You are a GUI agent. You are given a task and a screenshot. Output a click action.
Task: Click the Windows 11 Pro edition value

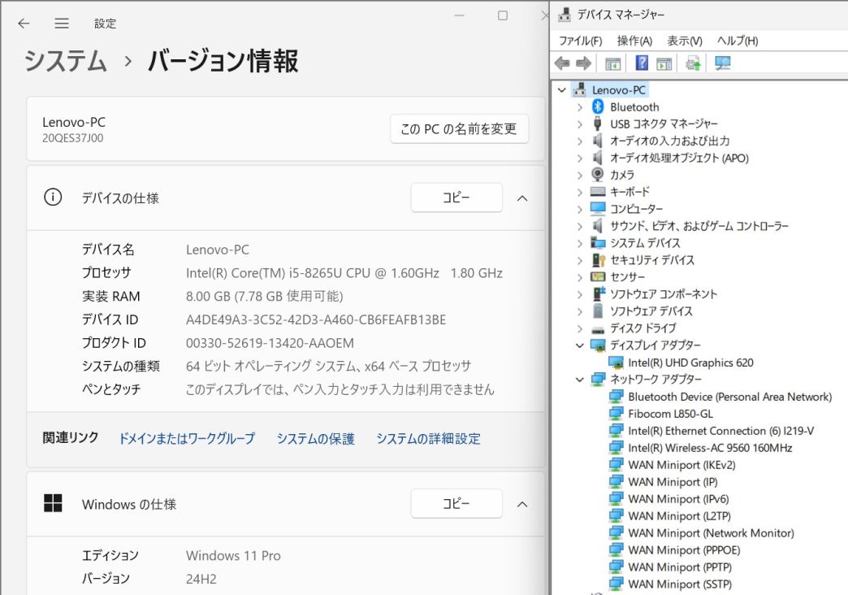click(233, 555)
